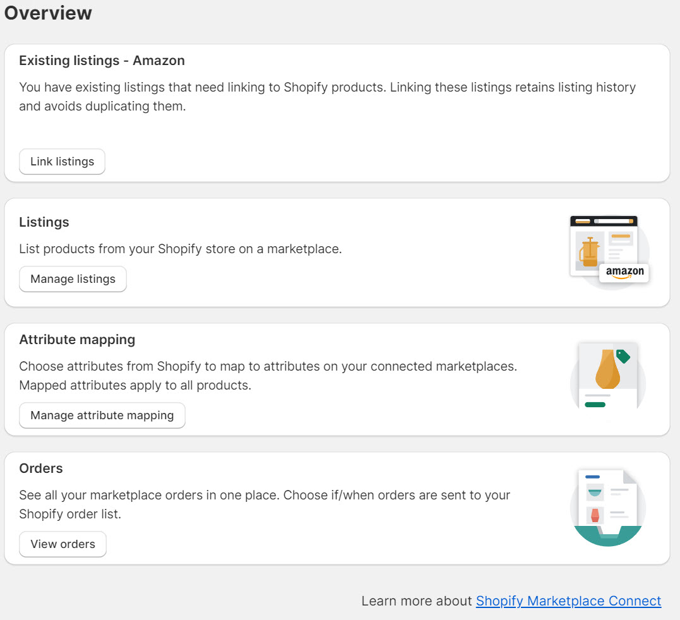
Task: Click the red vase item in orders illustration
Action: pyautogui.click(x=595, y=515)
